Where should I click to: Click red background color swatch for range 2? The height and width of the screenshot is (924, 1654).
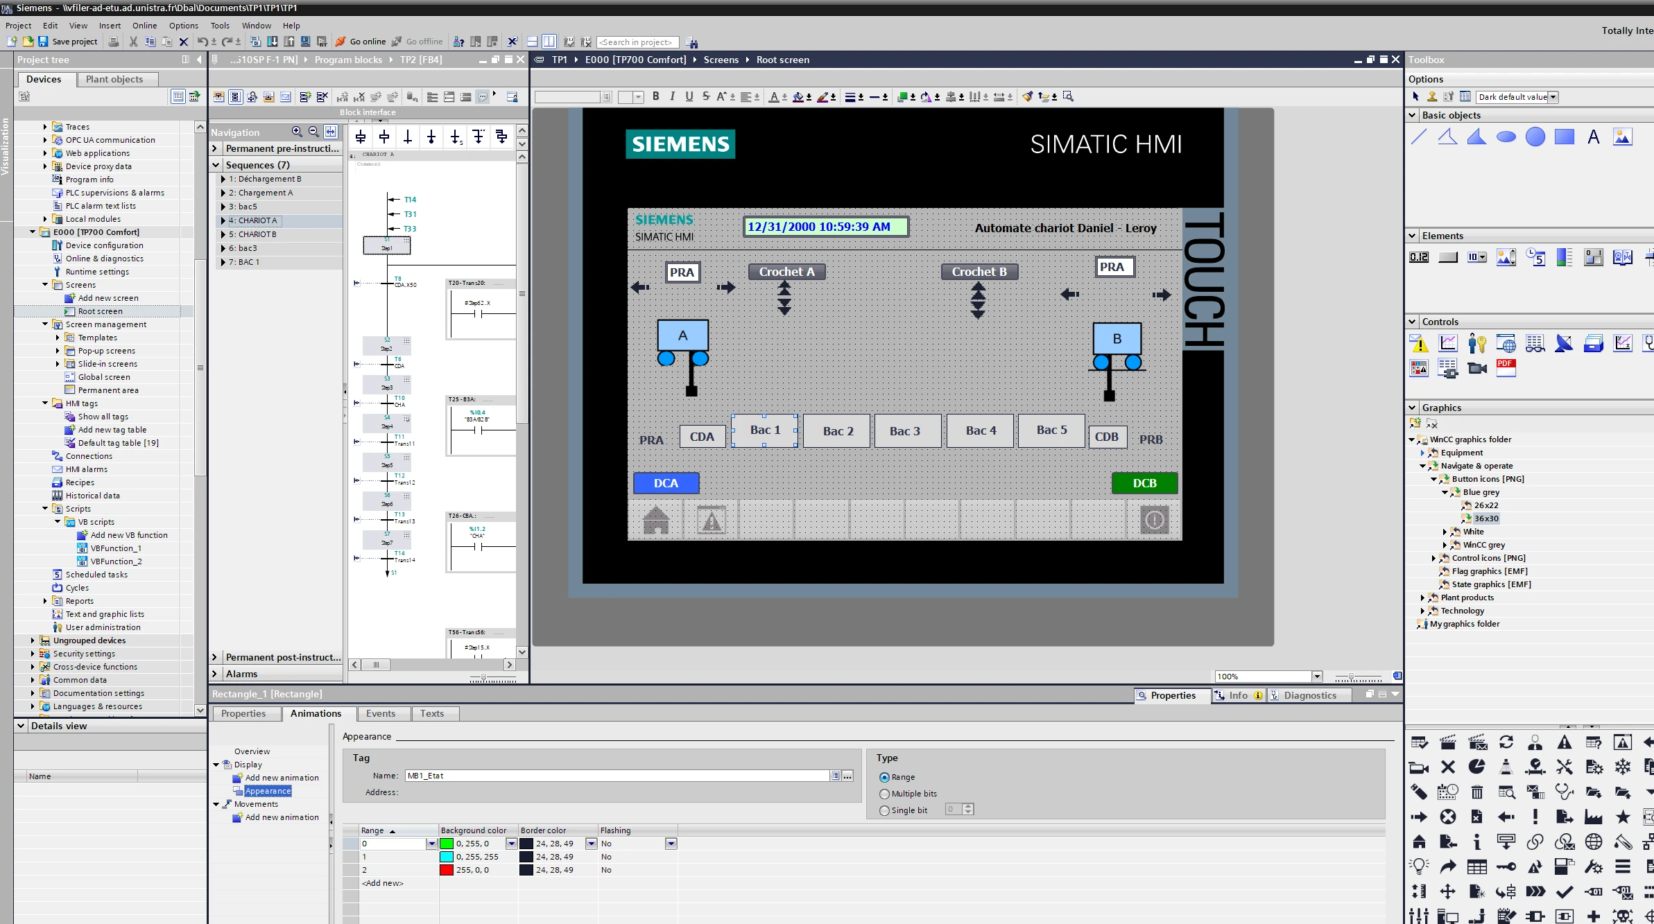click(447, 870)
